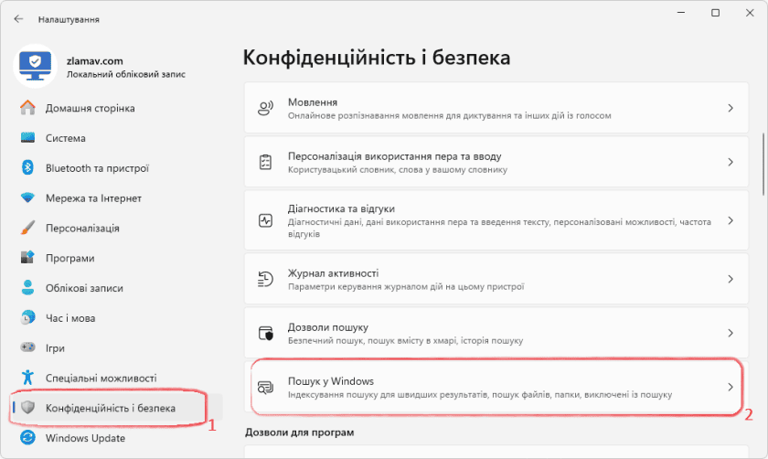Click the pen personalization clipboard icon
Screen dimensions: 768x459
pos(265,162)
